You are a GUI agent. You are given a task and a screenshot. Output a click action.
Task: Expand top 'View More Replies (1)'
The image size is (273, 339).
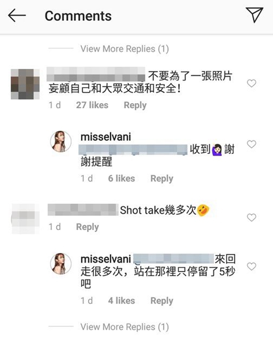124,49
